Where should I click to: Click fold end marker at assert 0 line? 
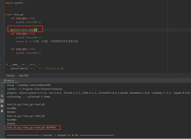click(4, 42)
